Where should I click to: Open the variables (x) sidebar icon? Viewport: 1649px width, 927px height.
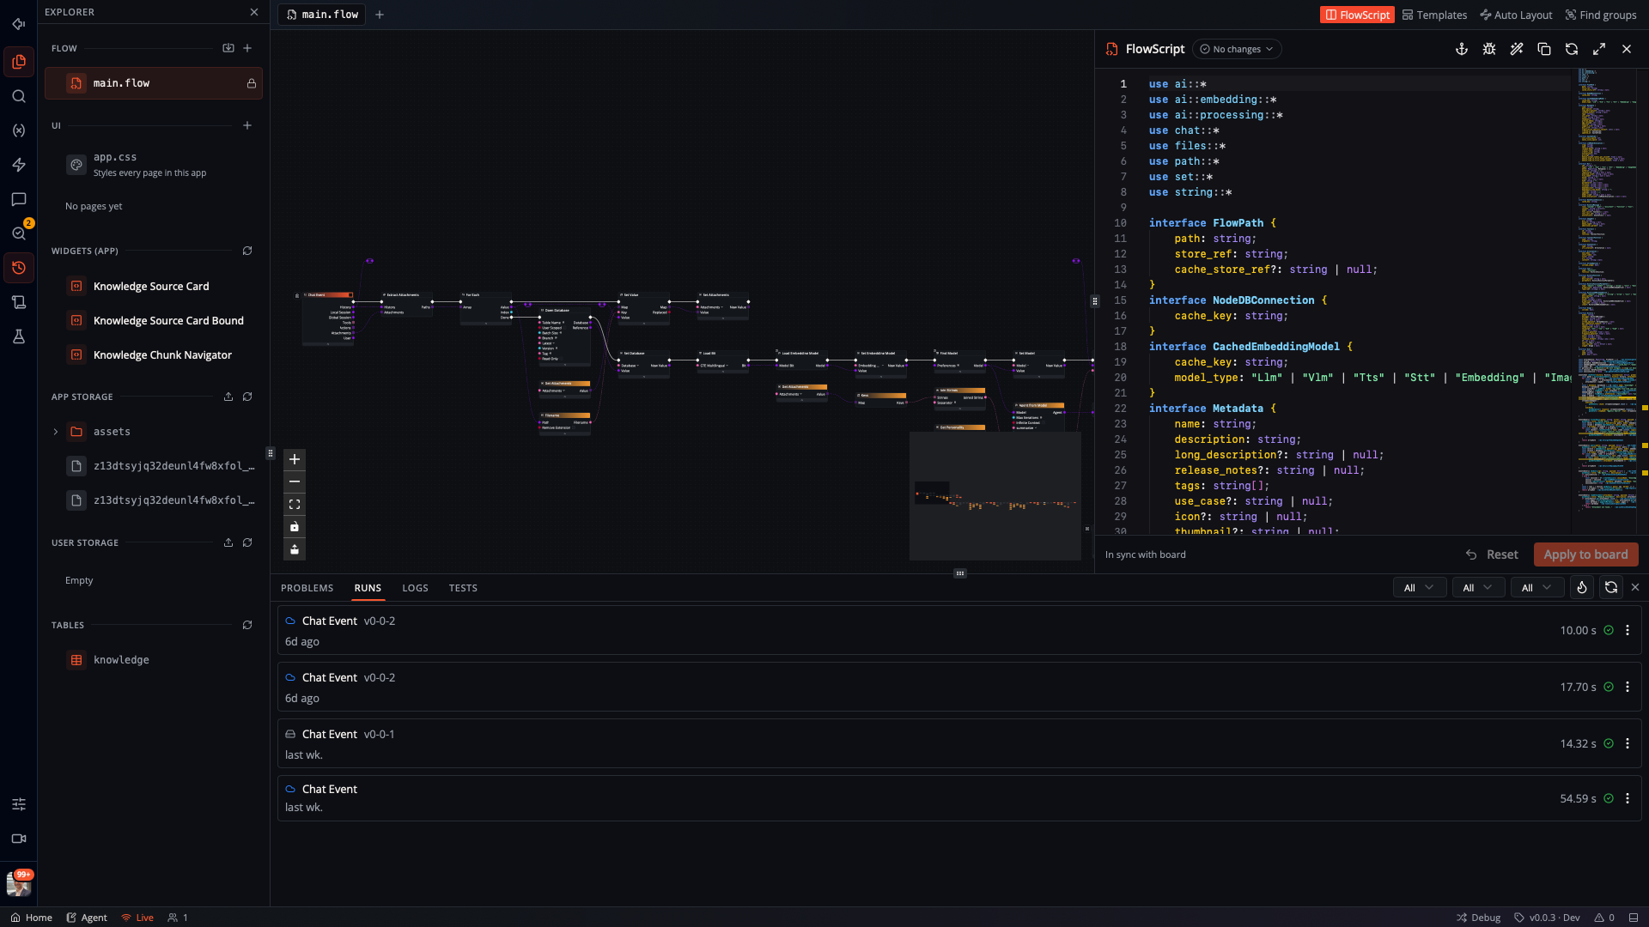(x=19, y=130)
